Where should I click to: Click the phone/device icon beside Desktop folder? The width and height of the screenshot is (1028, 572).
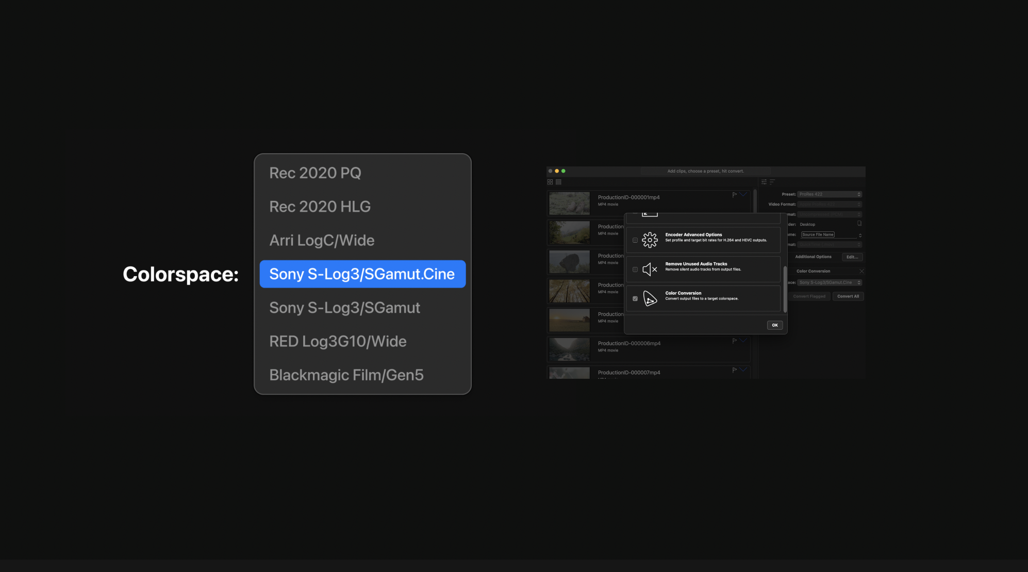coord(859,223)
